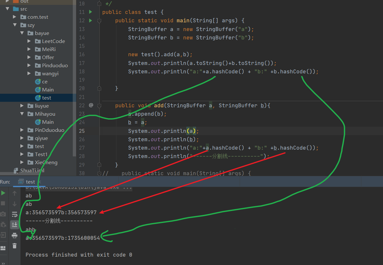Click console output 'a:356573597b:1735600054'
This screenshot has width=383, height=265.
tap(63, 238)
